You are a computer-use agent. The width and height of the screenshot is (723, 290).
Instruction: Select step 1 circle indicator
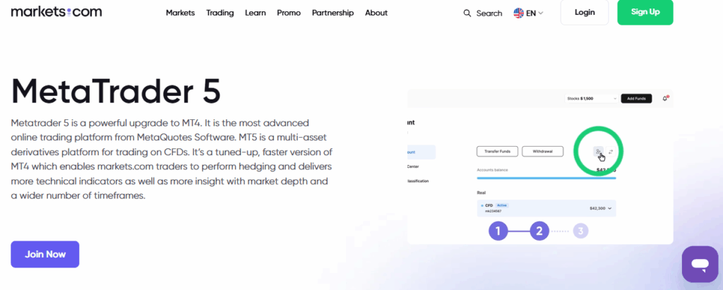(498, 231)
